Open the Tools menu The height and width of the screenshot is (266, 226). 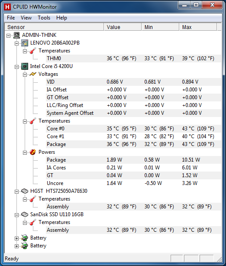coord(44,18)
